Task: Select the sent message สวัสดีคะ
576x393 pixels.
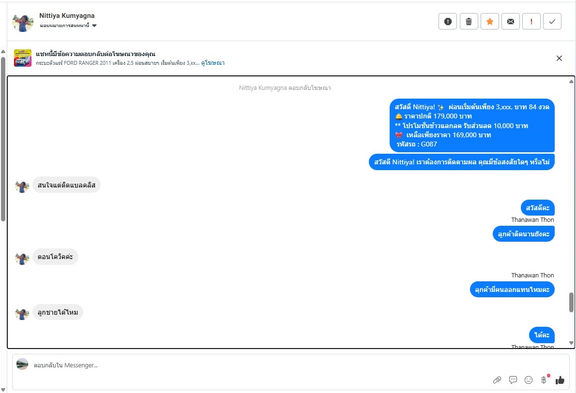Action: tap(538, 208)
